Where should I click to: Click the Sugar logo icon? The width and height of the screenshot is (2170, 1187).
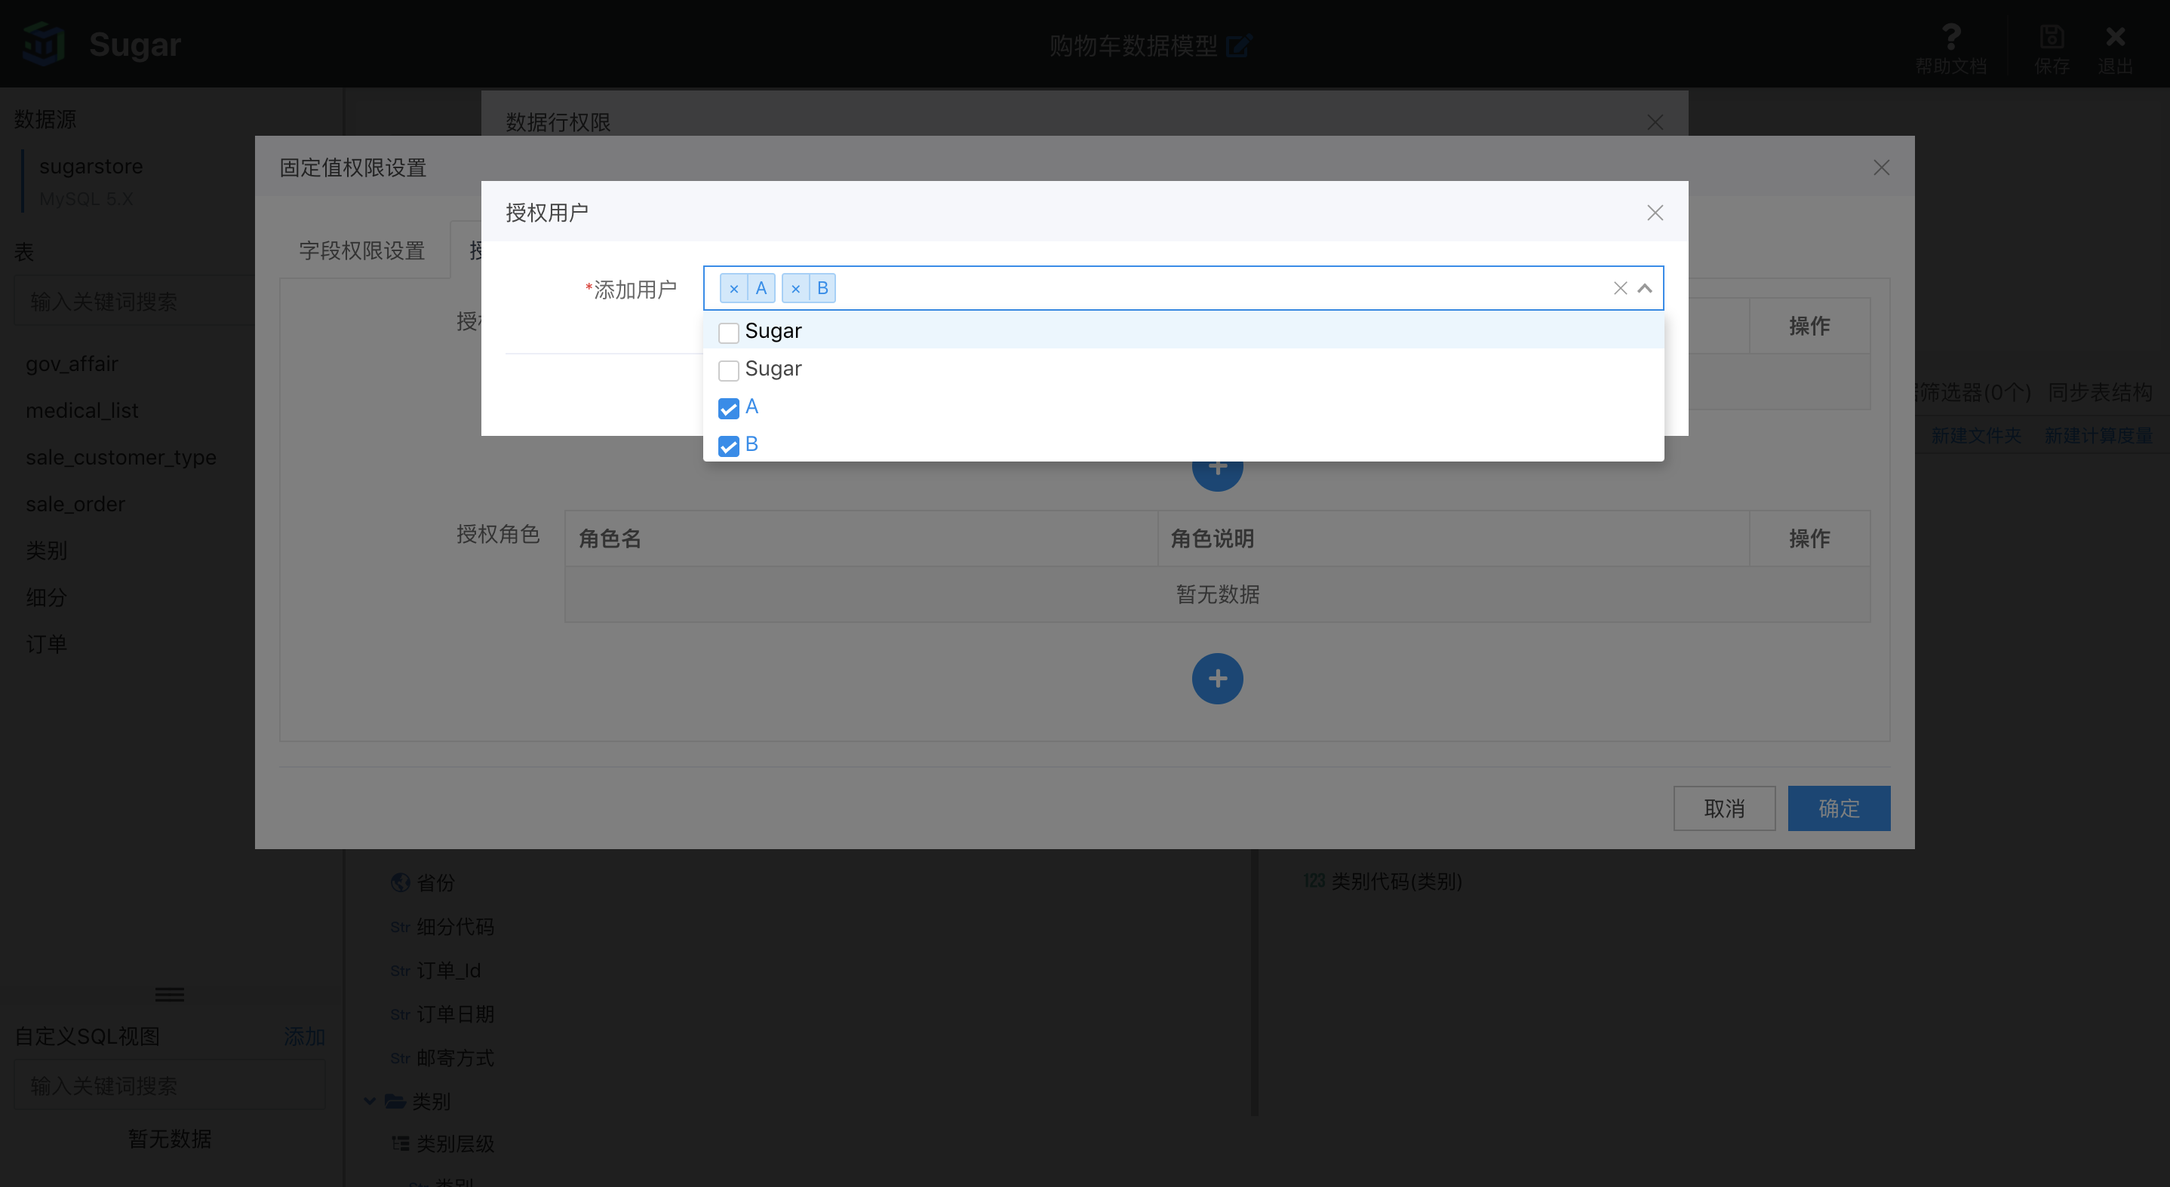click(x=44, y=44)
